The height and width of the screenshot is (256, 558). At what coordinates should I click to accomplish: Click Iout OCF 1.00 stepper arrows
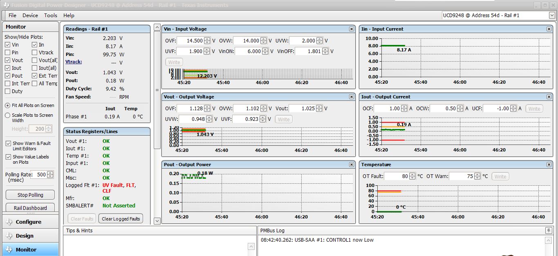(404, 109)
